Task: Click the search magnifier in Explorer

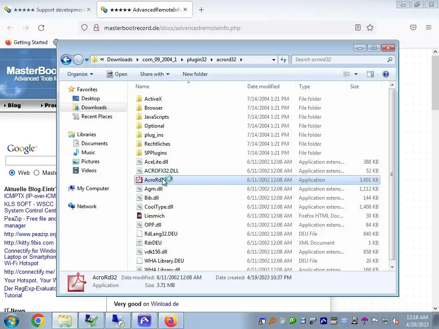Action: point(389,60)
